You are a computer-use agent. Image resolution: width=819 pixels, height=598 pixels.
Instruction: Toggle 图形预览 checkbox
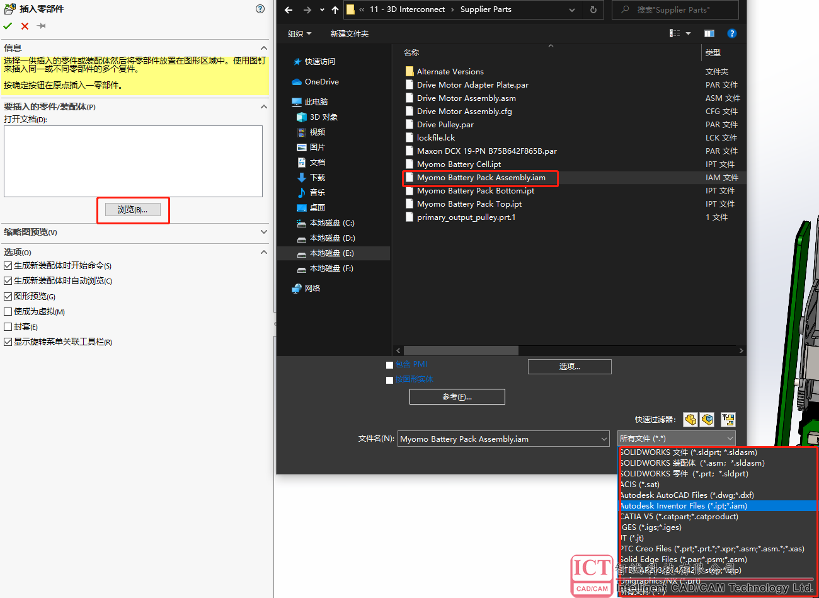click(8, 296)
